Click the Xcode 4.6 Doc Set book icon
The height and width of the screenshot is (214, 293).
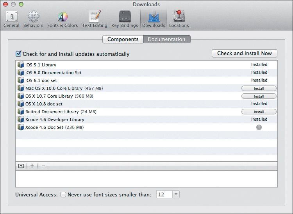tap(21, 127)
